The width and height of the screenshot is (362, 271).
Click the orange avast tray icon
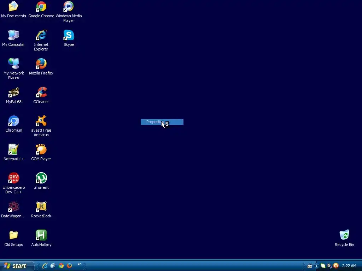click(x=336, y=266)
